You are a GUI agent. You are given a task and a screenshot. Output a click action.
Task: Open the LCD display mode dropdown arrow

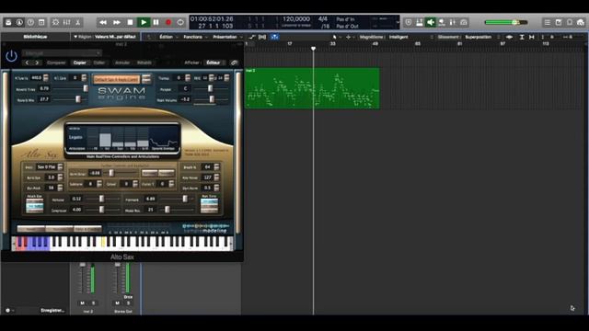tap(398, 22)
